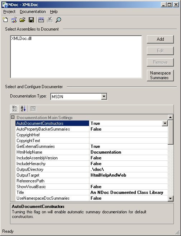181x236 pixels.
Task: Open the AutoDocumentConstructors value dropdown arrow
Action: 165,123
